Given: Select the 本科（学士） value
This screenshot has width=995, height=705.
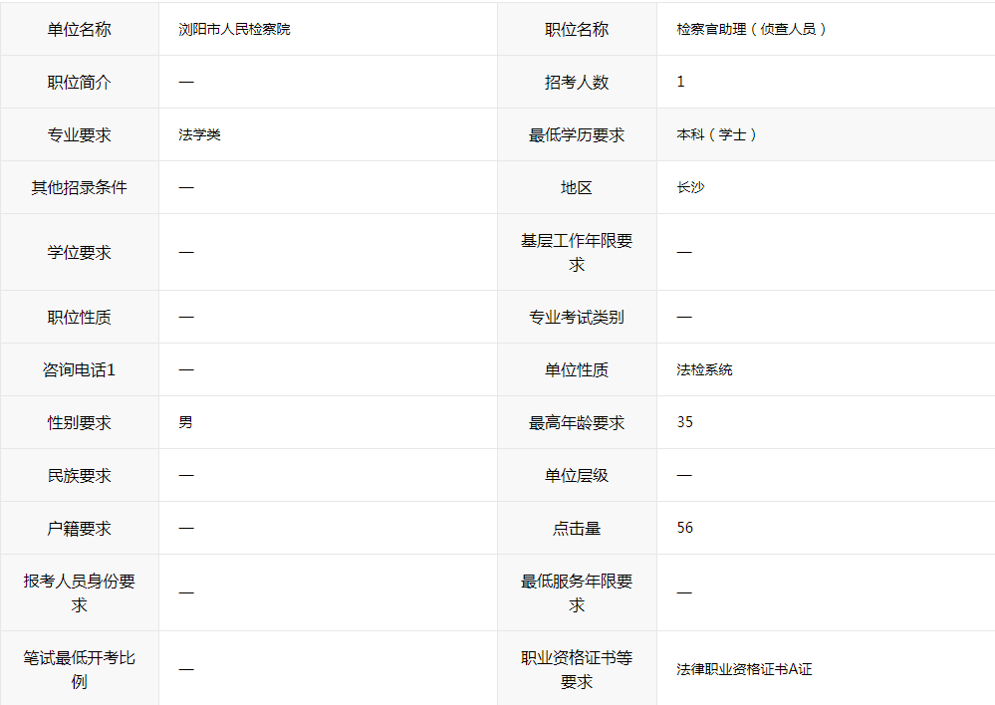Looking at the screenshot, I should click(x=716, y=134).
